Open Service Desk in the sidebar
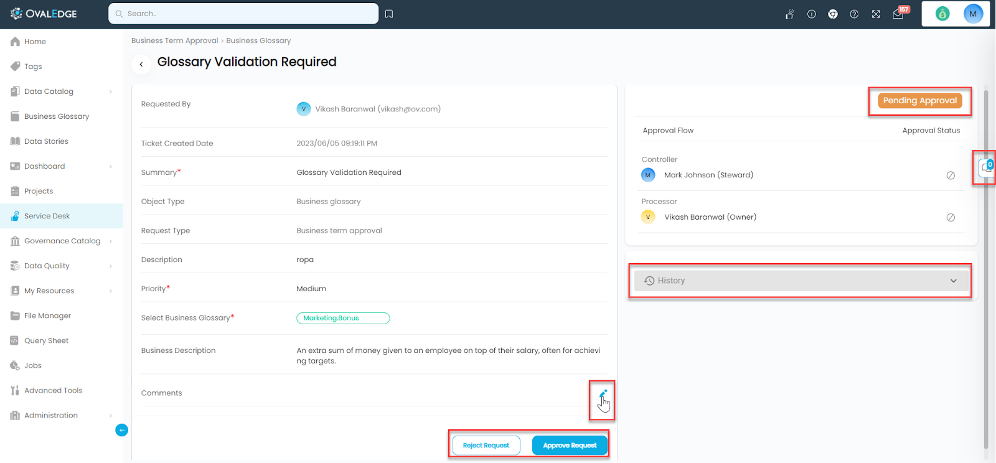This screenshot has height=463, width=996. (62, 216)
